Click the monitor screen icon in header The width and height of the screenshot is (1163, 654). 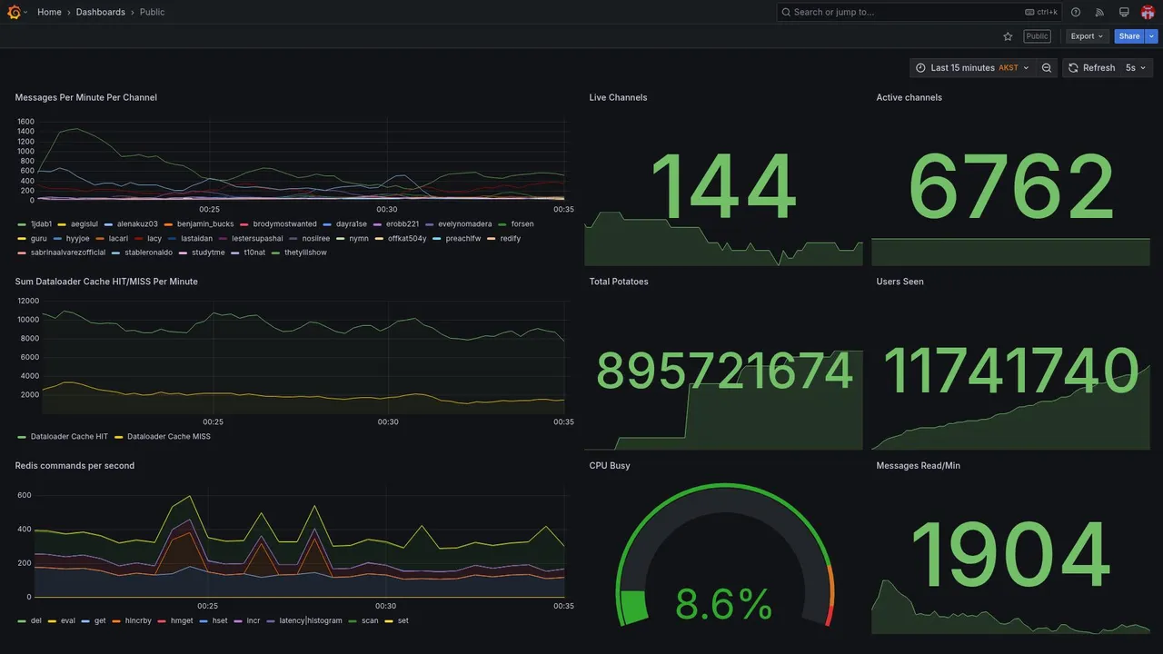click(1124, 12)
